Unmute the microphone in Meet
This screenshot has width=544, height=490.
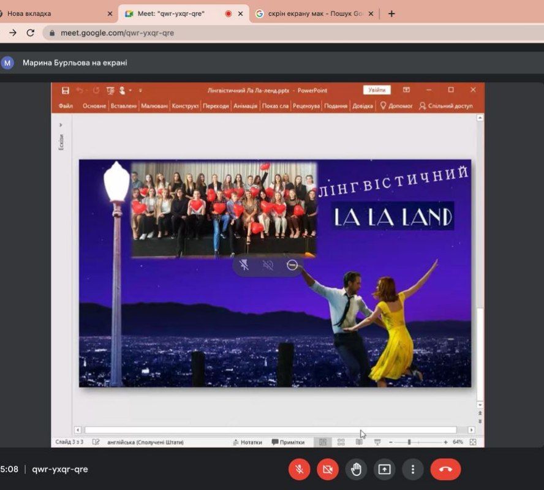[x=300, y=469]
